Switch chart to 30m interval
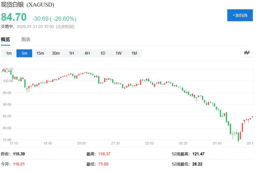Screen dimensions: 258x172 pos(56,53)
